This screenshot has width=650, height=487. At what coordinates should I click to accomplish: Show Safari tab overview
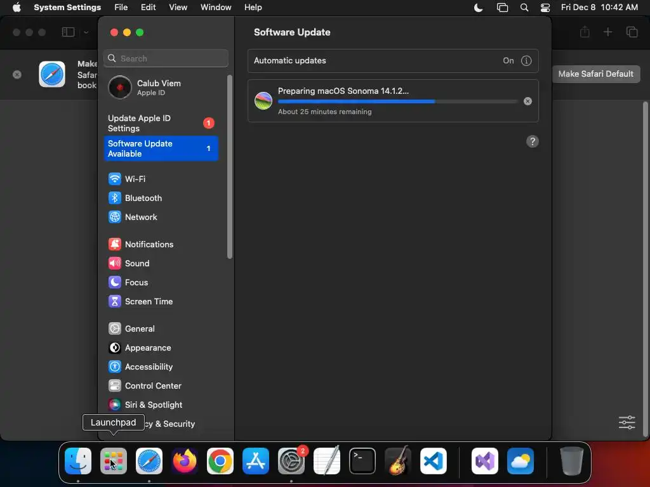point(632,32)
